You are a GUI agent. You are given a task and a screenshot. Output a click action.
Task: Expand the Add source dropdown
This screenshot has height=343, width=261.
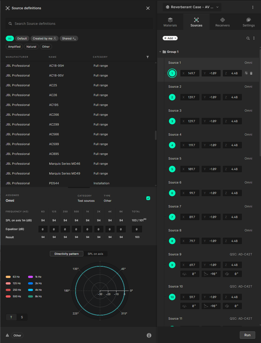[x=170, y=38]
